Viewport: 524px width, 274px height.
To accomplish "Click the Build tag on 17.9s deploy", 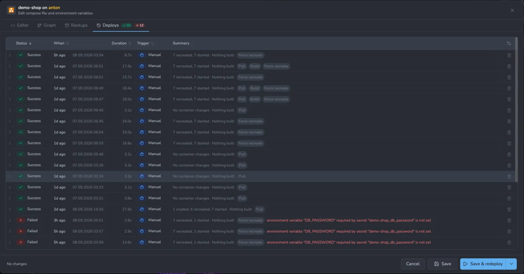I will (x=254, y=66).
